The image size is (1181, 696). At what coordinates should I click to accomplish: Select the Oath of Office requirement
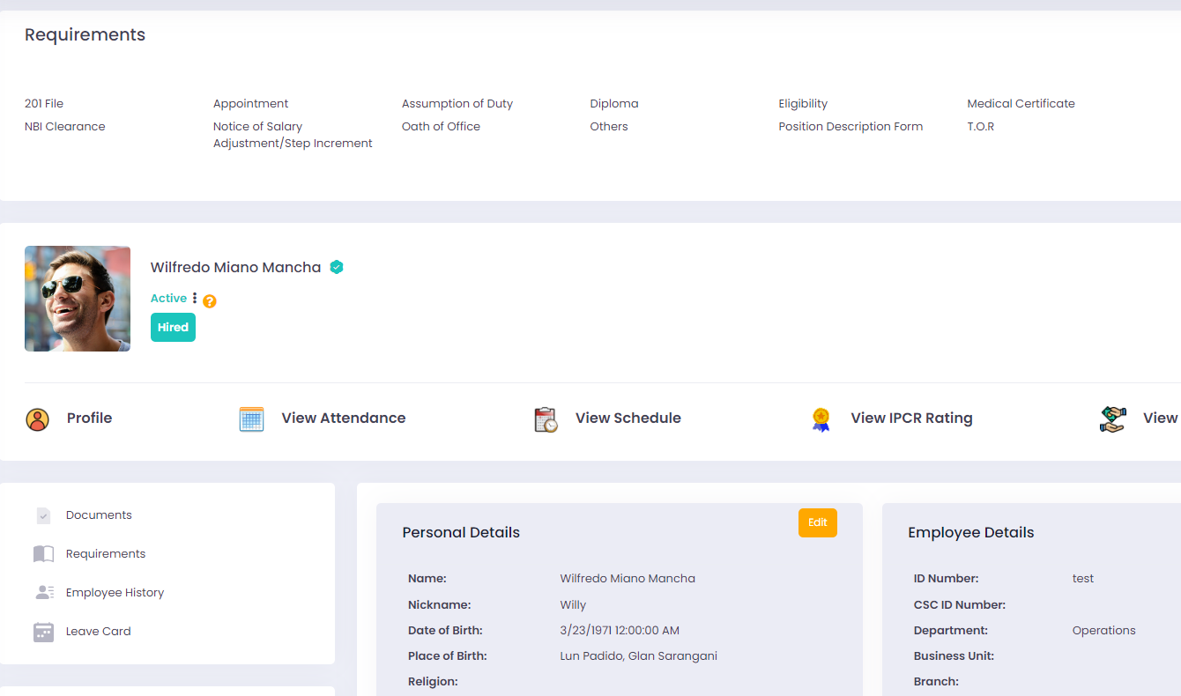[x=441, y=127]
